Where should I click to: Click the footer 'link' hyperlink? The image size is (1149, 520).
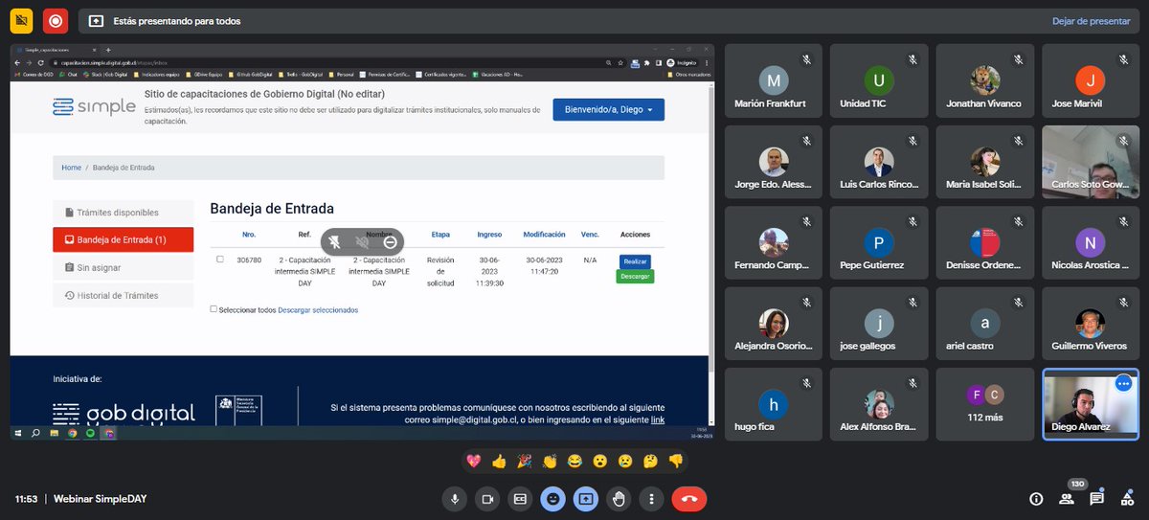[658, 419]
